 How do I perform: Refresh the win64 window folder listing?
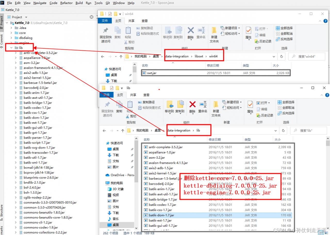click(282, 56)
